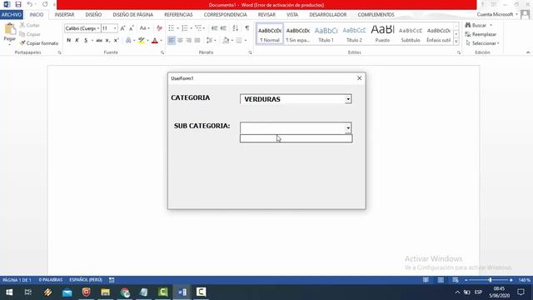
Task: Toggle italic K formatting
Action: tap(77, 41)
